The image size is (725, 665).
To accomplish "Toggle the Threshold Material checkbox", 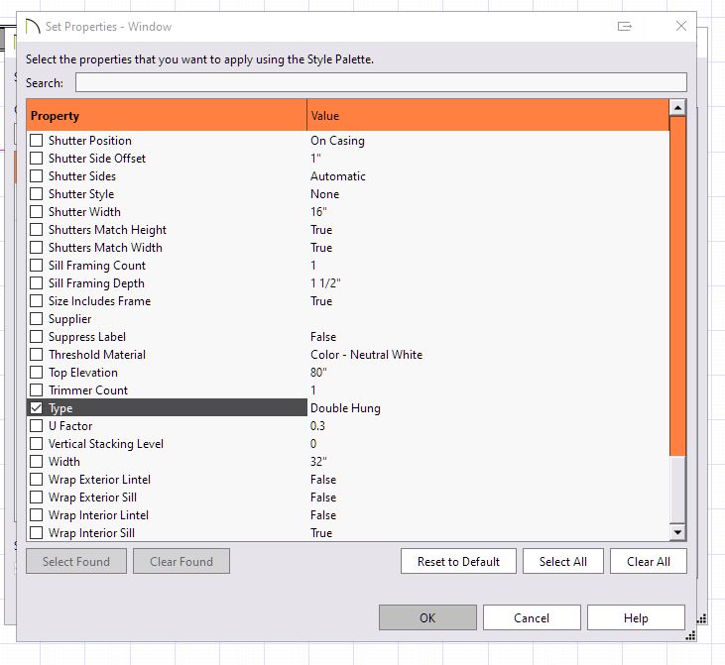I will (37, 355).
